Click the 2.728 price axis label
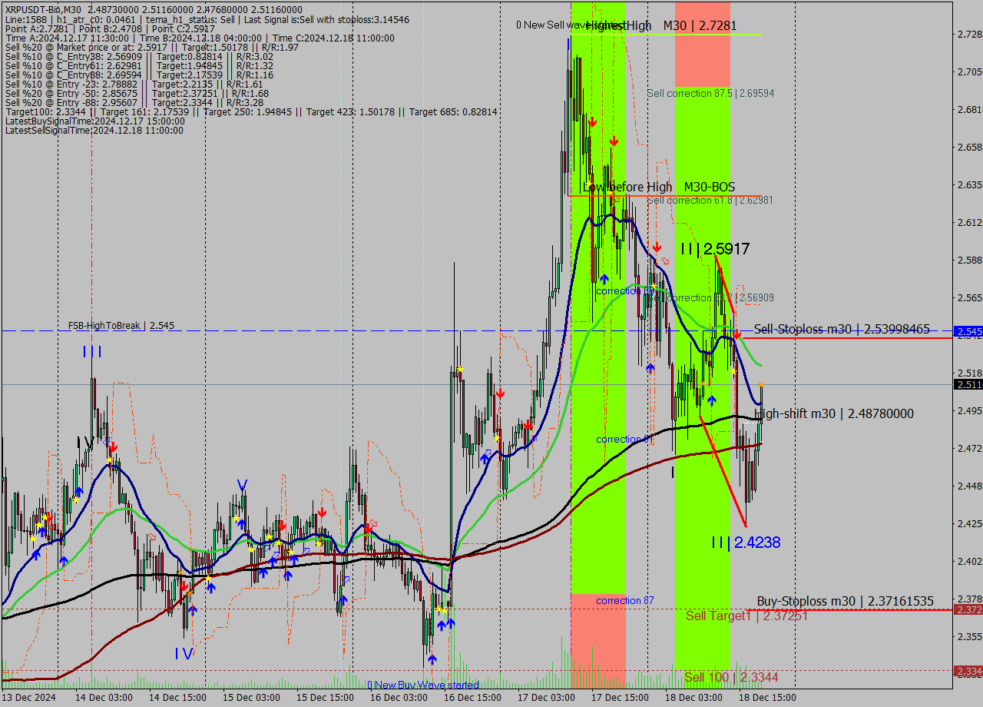983x707 pixels. point(969,34)
